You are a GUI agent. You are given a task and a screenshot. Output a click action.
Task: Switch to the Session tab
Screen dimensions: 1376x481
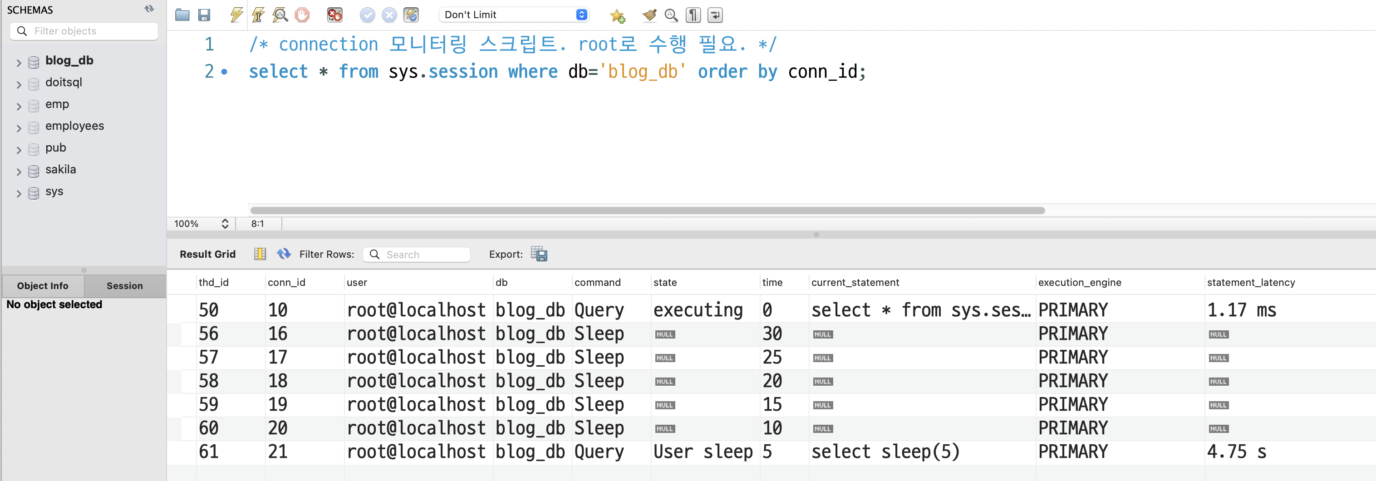tap(124, 285)
